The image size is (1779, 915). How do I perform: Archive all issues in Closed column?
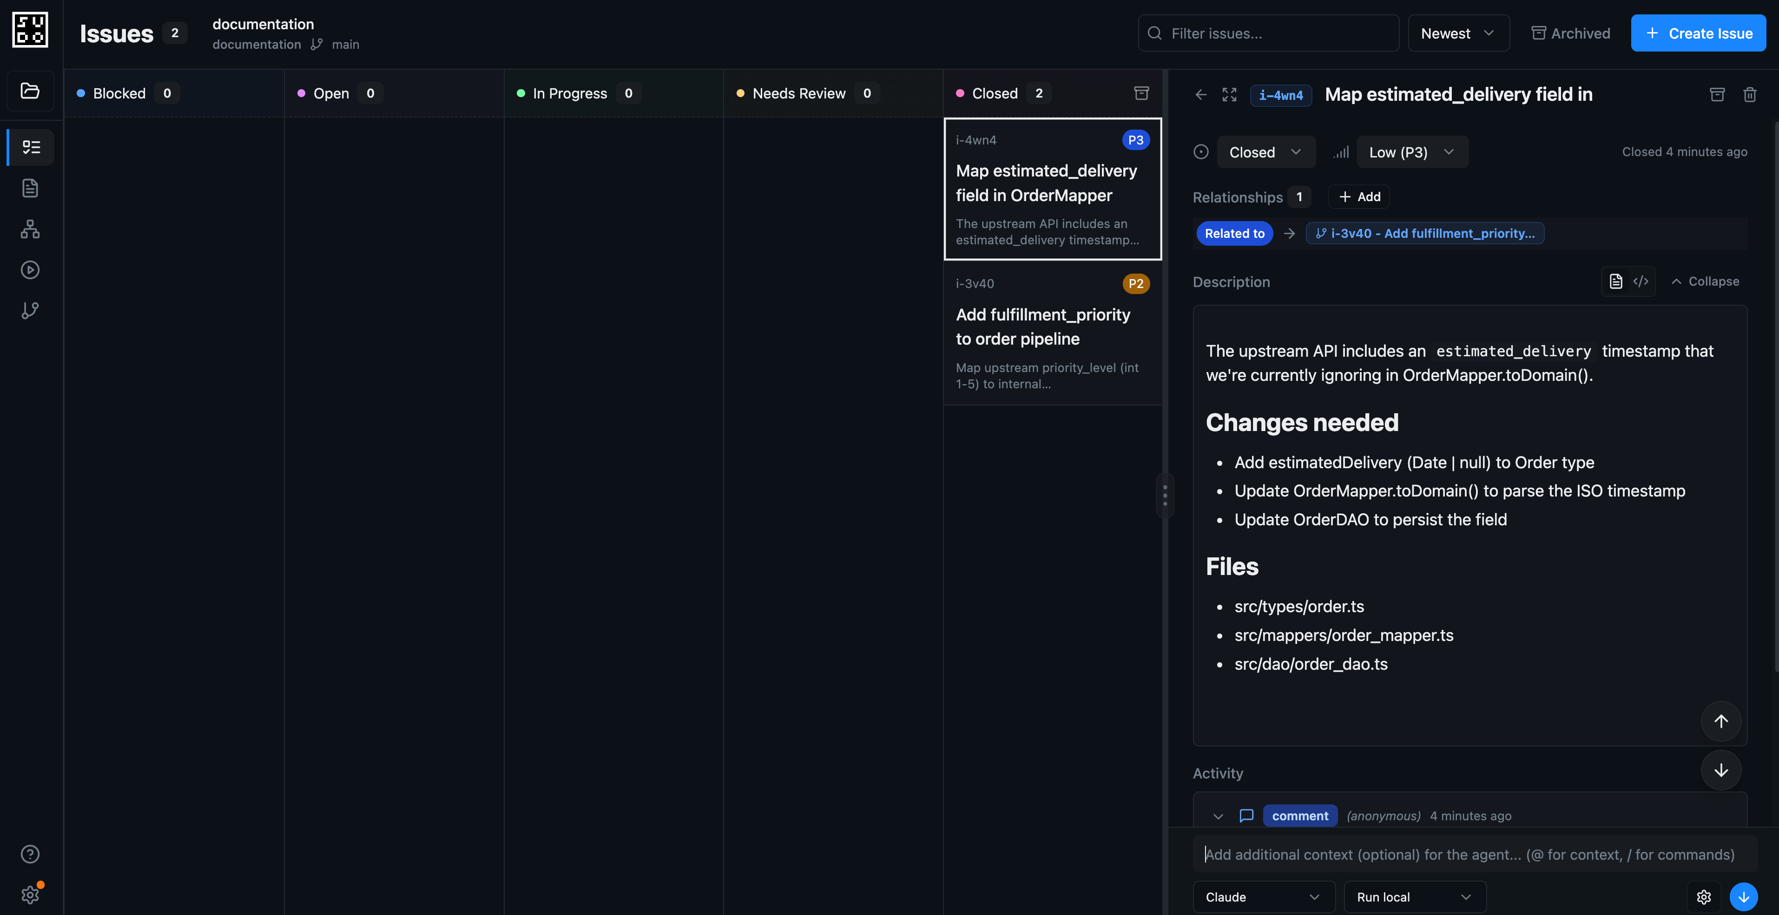(1141, 93)
